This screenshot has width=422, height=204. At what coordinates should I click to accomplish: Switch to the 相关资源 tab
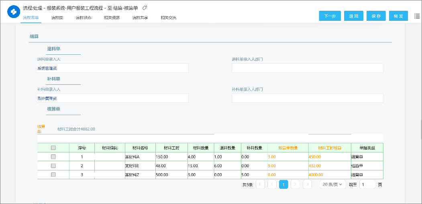(112, 18)
